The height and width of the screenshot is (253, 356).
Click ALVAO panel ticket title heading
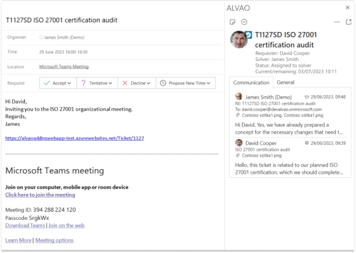(x=286, y=40)
